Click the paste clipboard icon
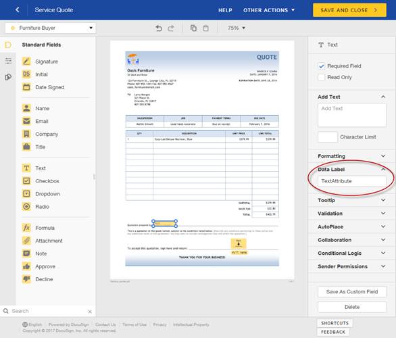Screen dimensions: 396x338 [x=206, y=28]
